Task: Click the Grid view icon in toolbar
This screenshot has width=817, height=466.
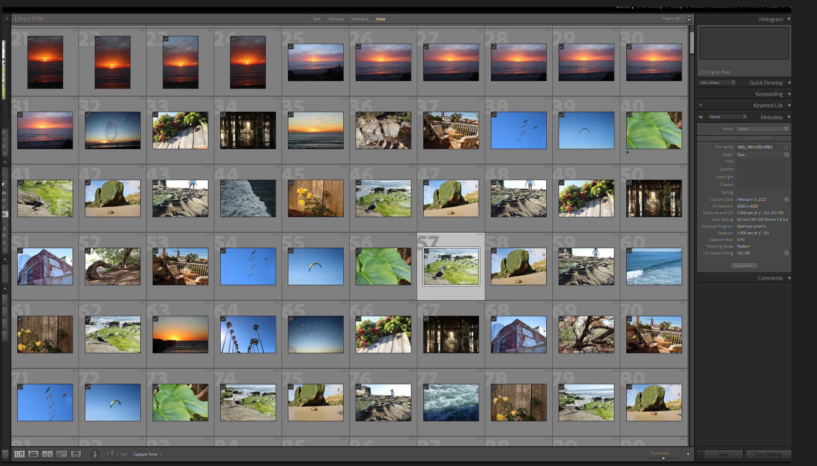Action: (20, 454)
